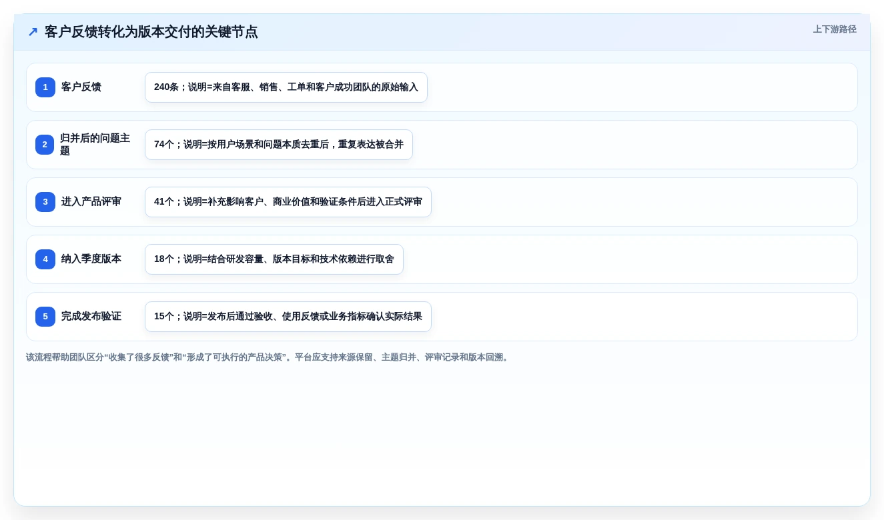Open the 240条 description box
The width and height of the screenshot is (884, 520).
pos(286,87)
